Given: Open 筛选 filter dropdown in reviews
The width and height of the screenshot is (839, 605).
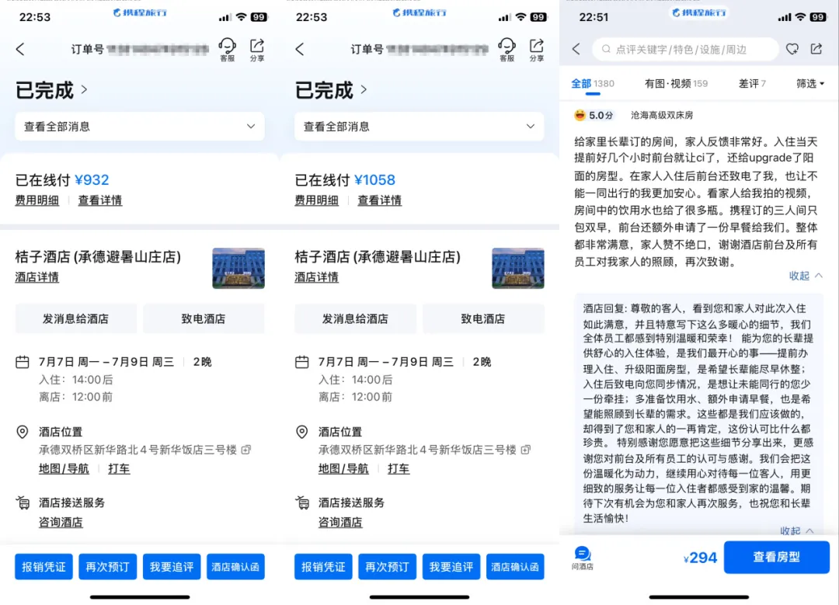Looking at the screenshot, I should click(810, 83).
